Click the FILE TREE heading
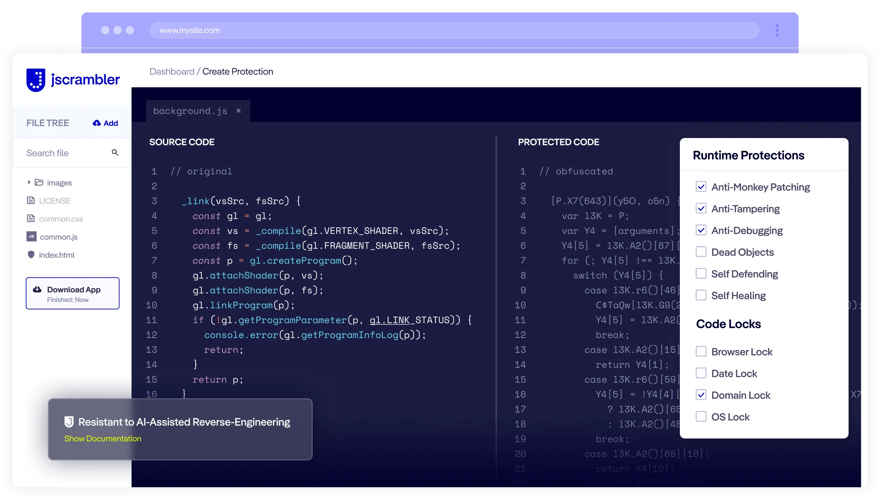 click(48, 123)
